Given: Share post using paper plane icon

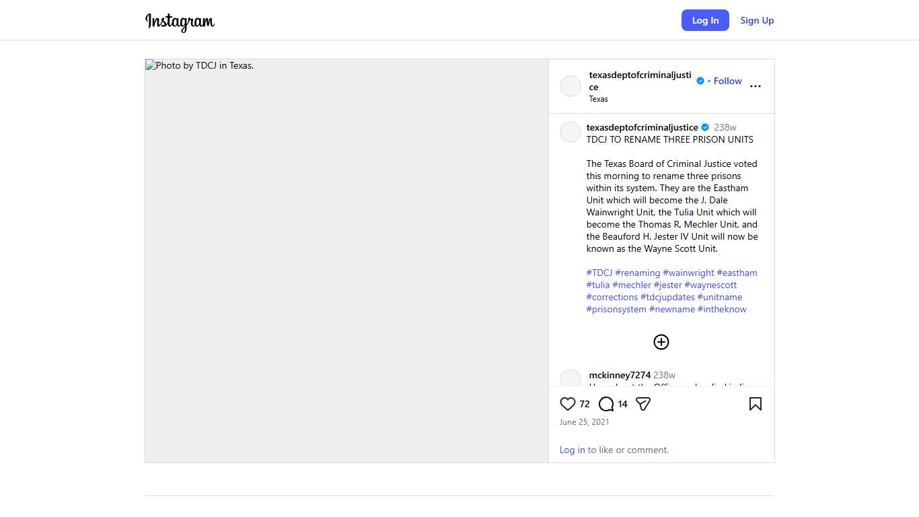Looking at the screenshot, I should click(643, 404).
